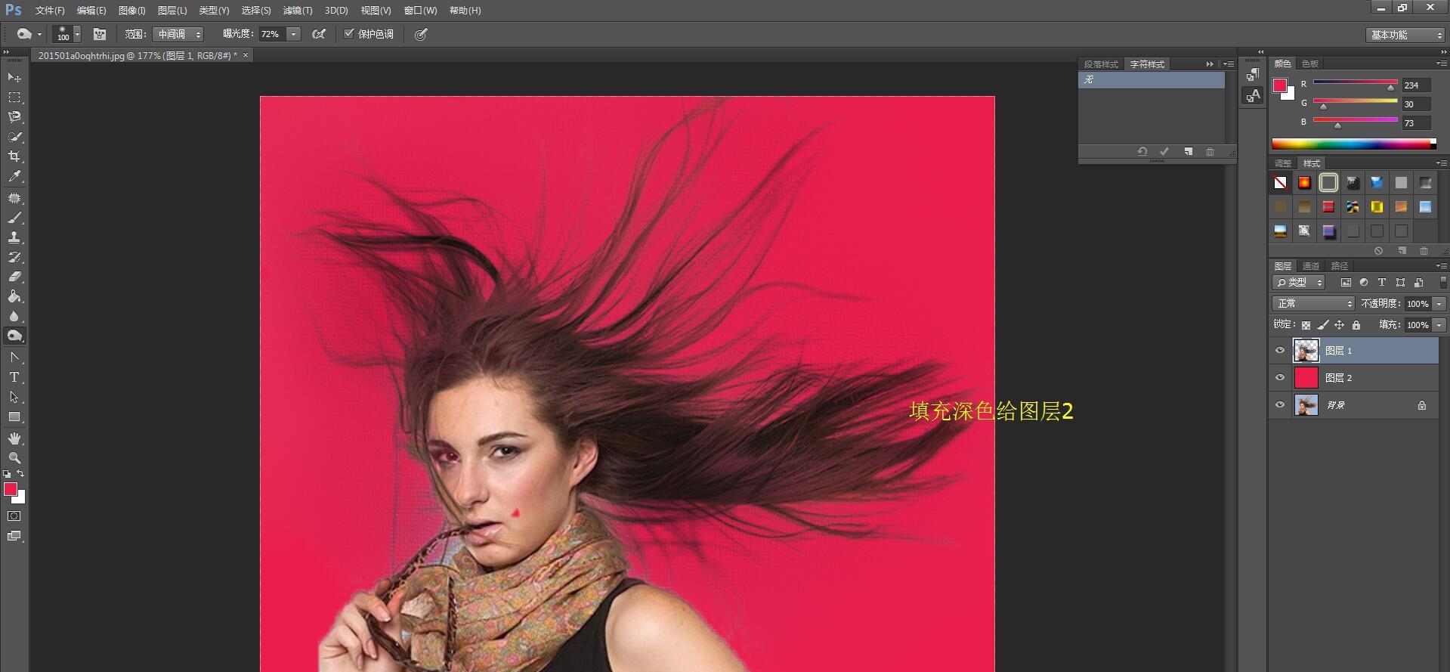This screenshot has width=1450, height=672.
Task: Open the layer filter type 类型 dropdown
Action: pos(1299,282)
